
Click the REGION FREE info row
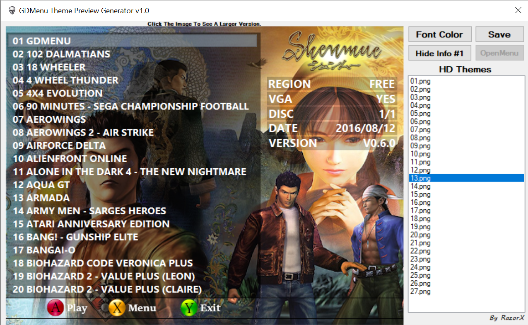pos(332,84)
